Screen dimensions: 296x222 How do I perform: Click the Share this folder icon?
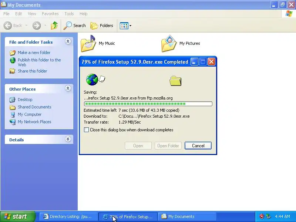(x=13, y=71)
